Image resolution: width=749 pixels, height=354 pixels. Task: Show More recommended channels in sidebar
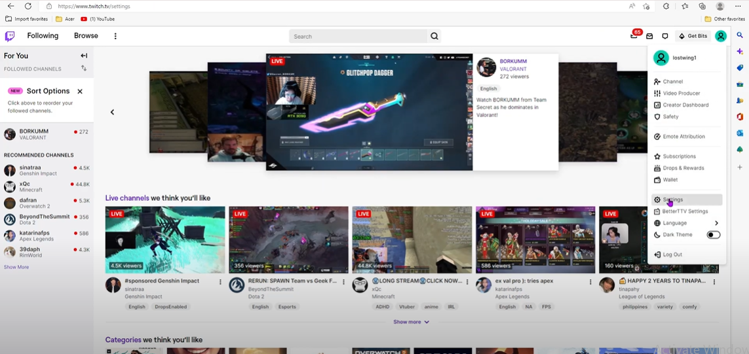click(16, 267)
